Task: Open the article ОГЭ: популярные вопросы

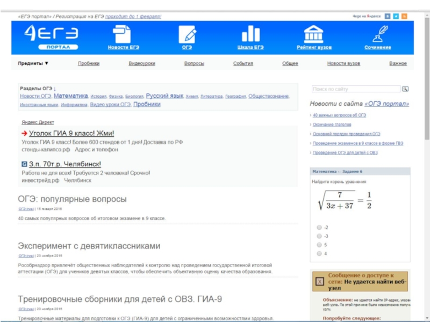Action: point(72,199)
